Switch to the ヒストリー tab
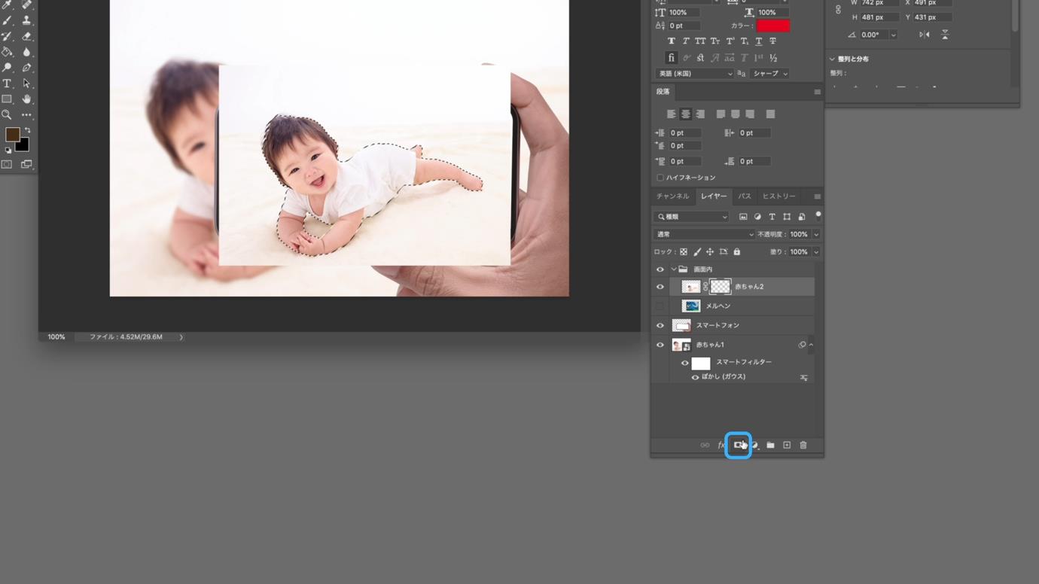This screenshot has height=584, width=1039. click(x=778, y=196)
